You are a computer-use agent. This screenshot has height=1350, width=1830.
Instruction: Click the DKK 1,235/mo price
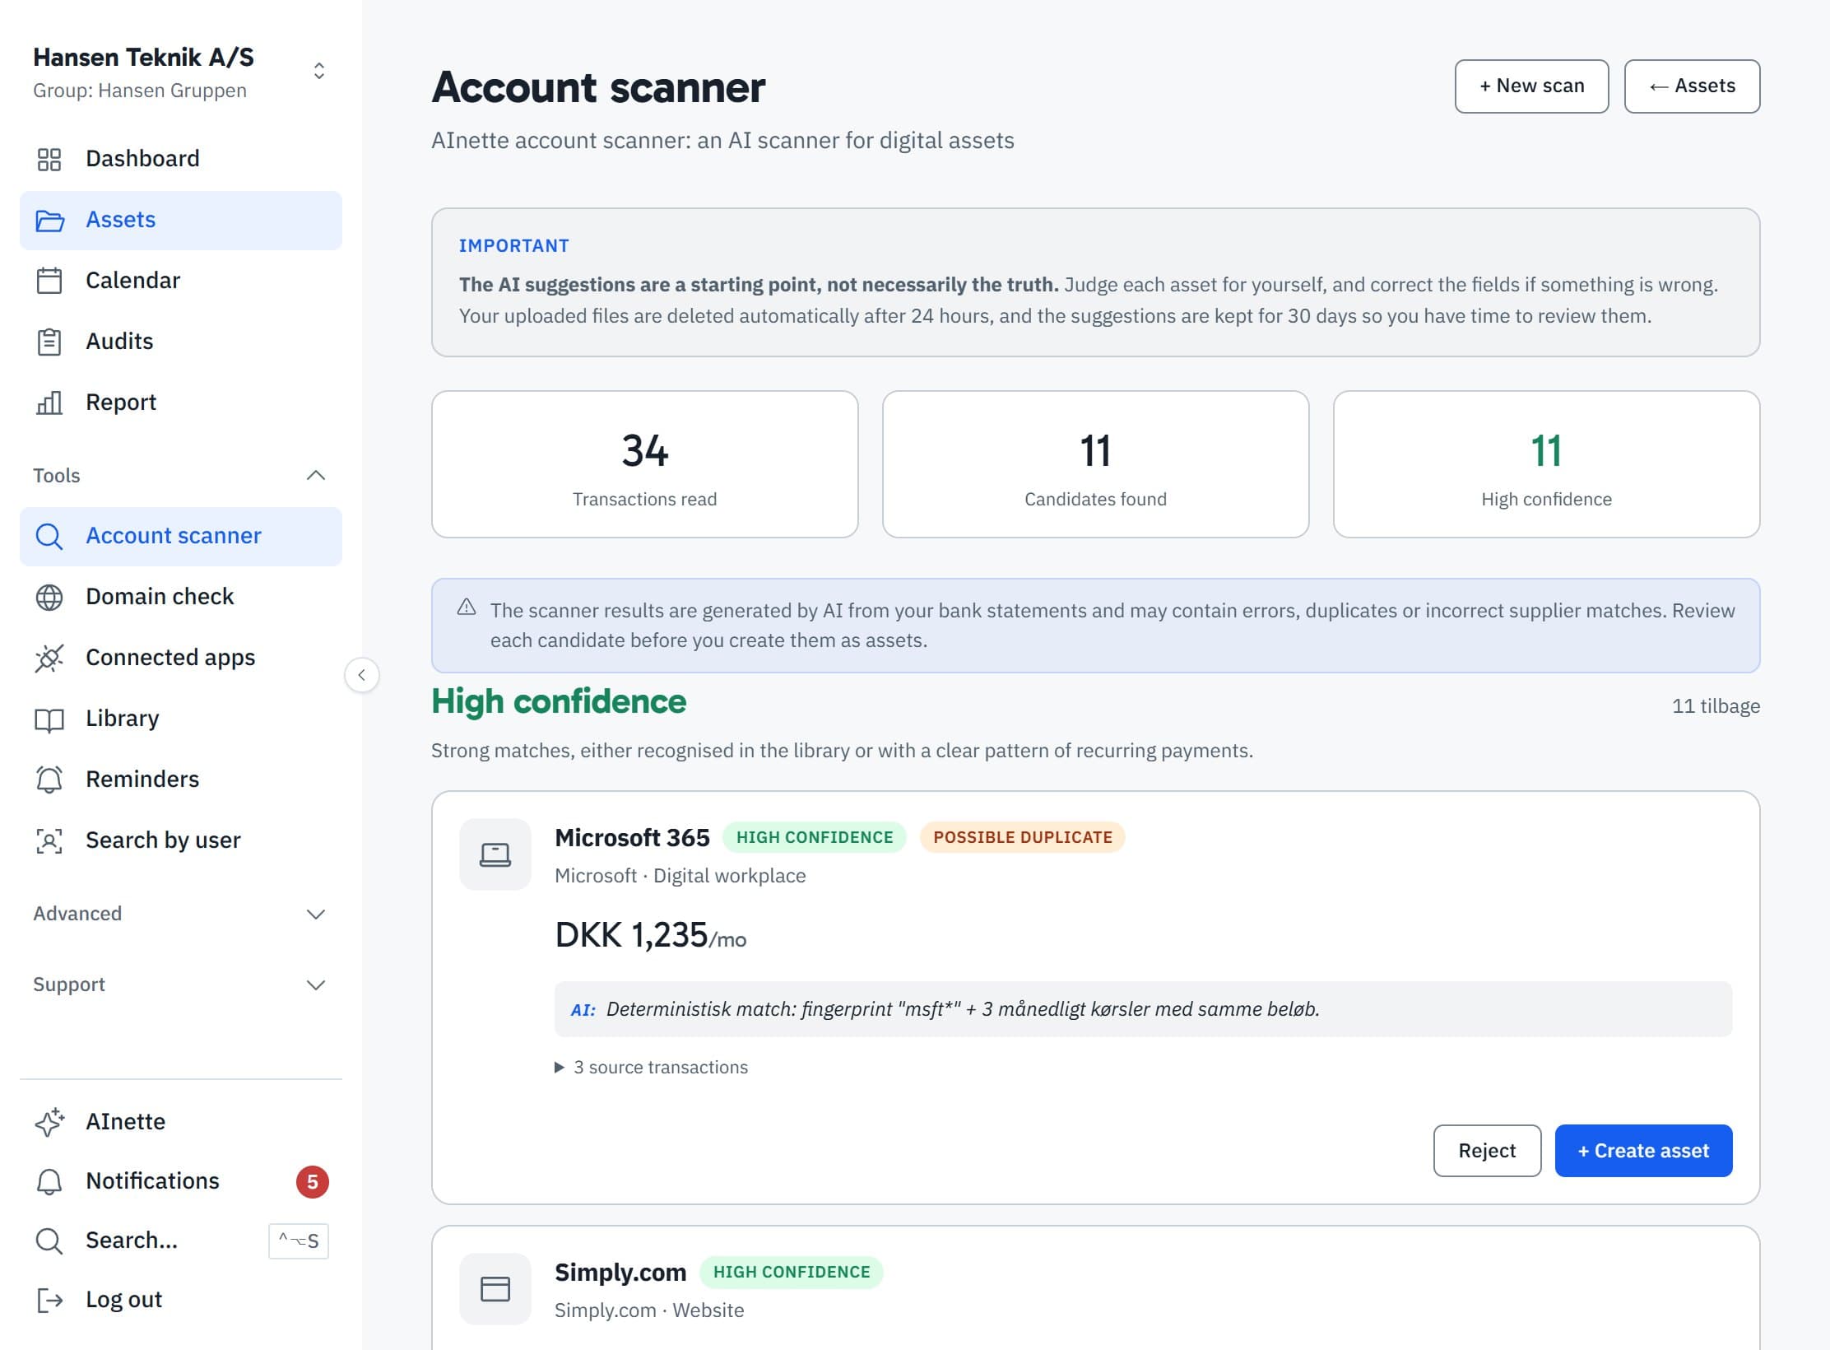[x=650, y=936]
